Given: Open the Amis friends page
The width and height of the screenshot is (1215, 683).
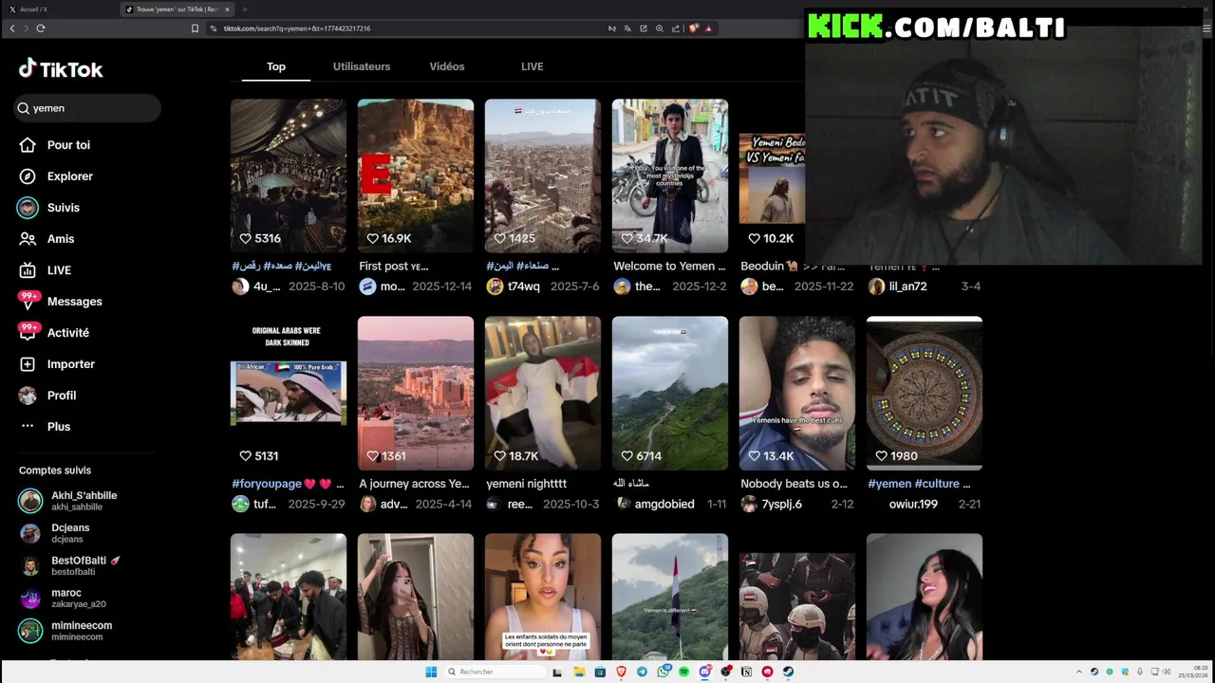Looking at the screenshot, I should click(x=47, y=239).
